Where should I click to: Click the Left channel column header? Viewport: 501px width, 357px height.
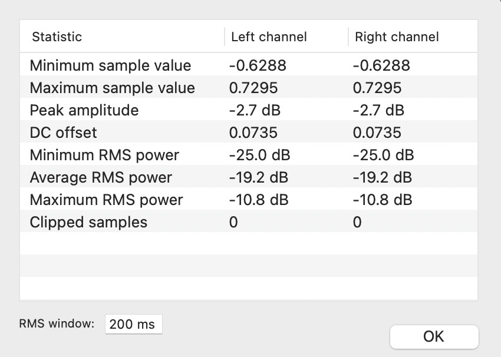pyautogui.click(x=286, y=37)
